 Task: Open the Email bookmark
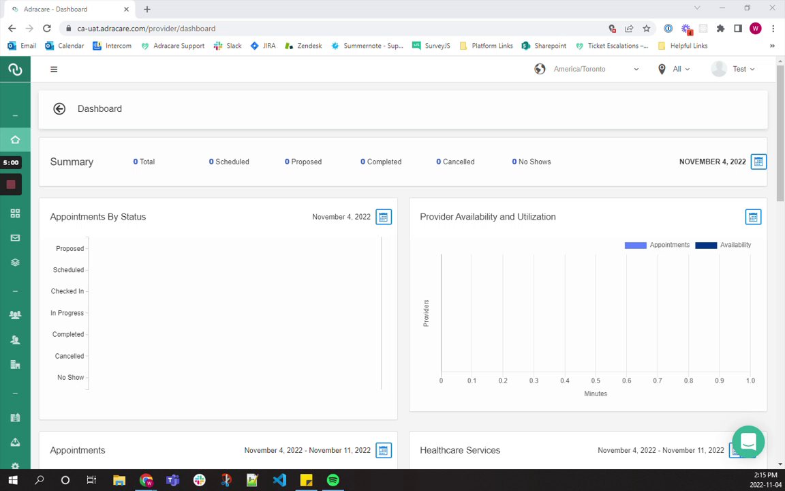[x=22, y=46]
